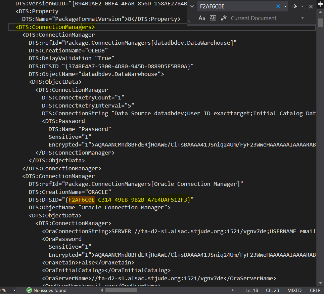Screen dimensions: 324x294
Task: Click the Ch: 23 status indicator
Action: pos(272,290)
